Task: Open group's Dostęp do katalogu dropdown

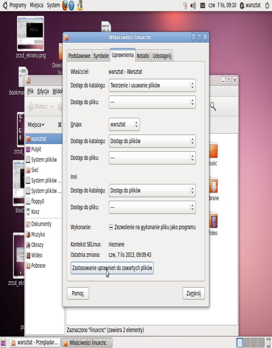Action: 152,141
